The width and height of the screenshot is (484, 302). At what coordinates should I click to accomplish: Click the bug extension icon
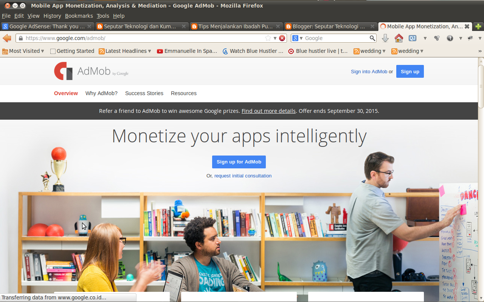pos(470,38)
